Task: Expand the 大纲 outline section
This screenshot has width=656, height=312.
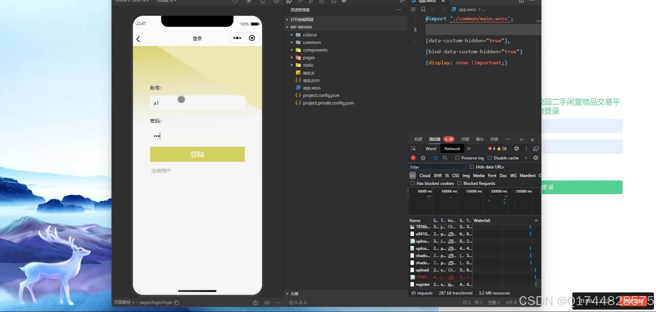Action: [292, 294]
